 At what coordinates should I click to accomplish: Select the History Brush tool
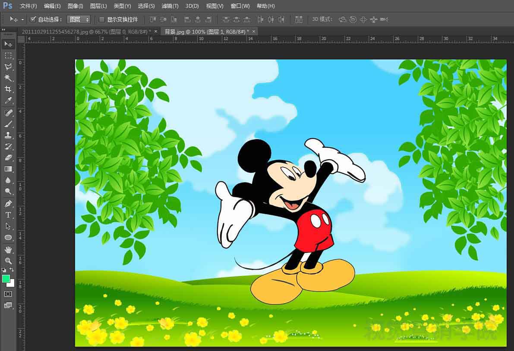point(8,146)
